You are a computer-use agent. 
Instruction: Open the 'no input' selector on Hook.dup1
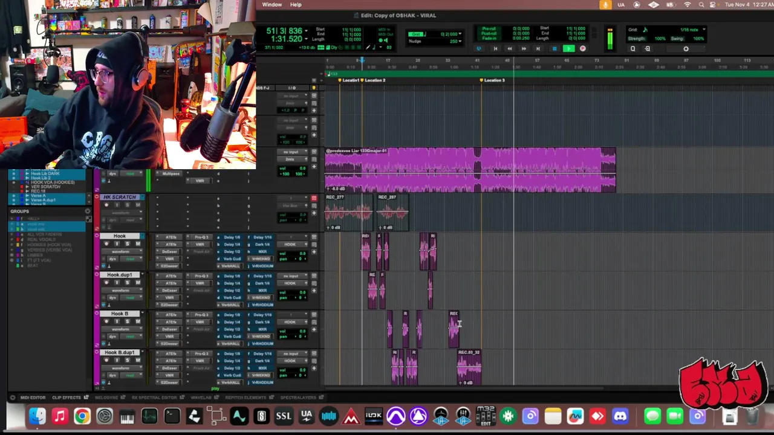(x=291, y=276)
